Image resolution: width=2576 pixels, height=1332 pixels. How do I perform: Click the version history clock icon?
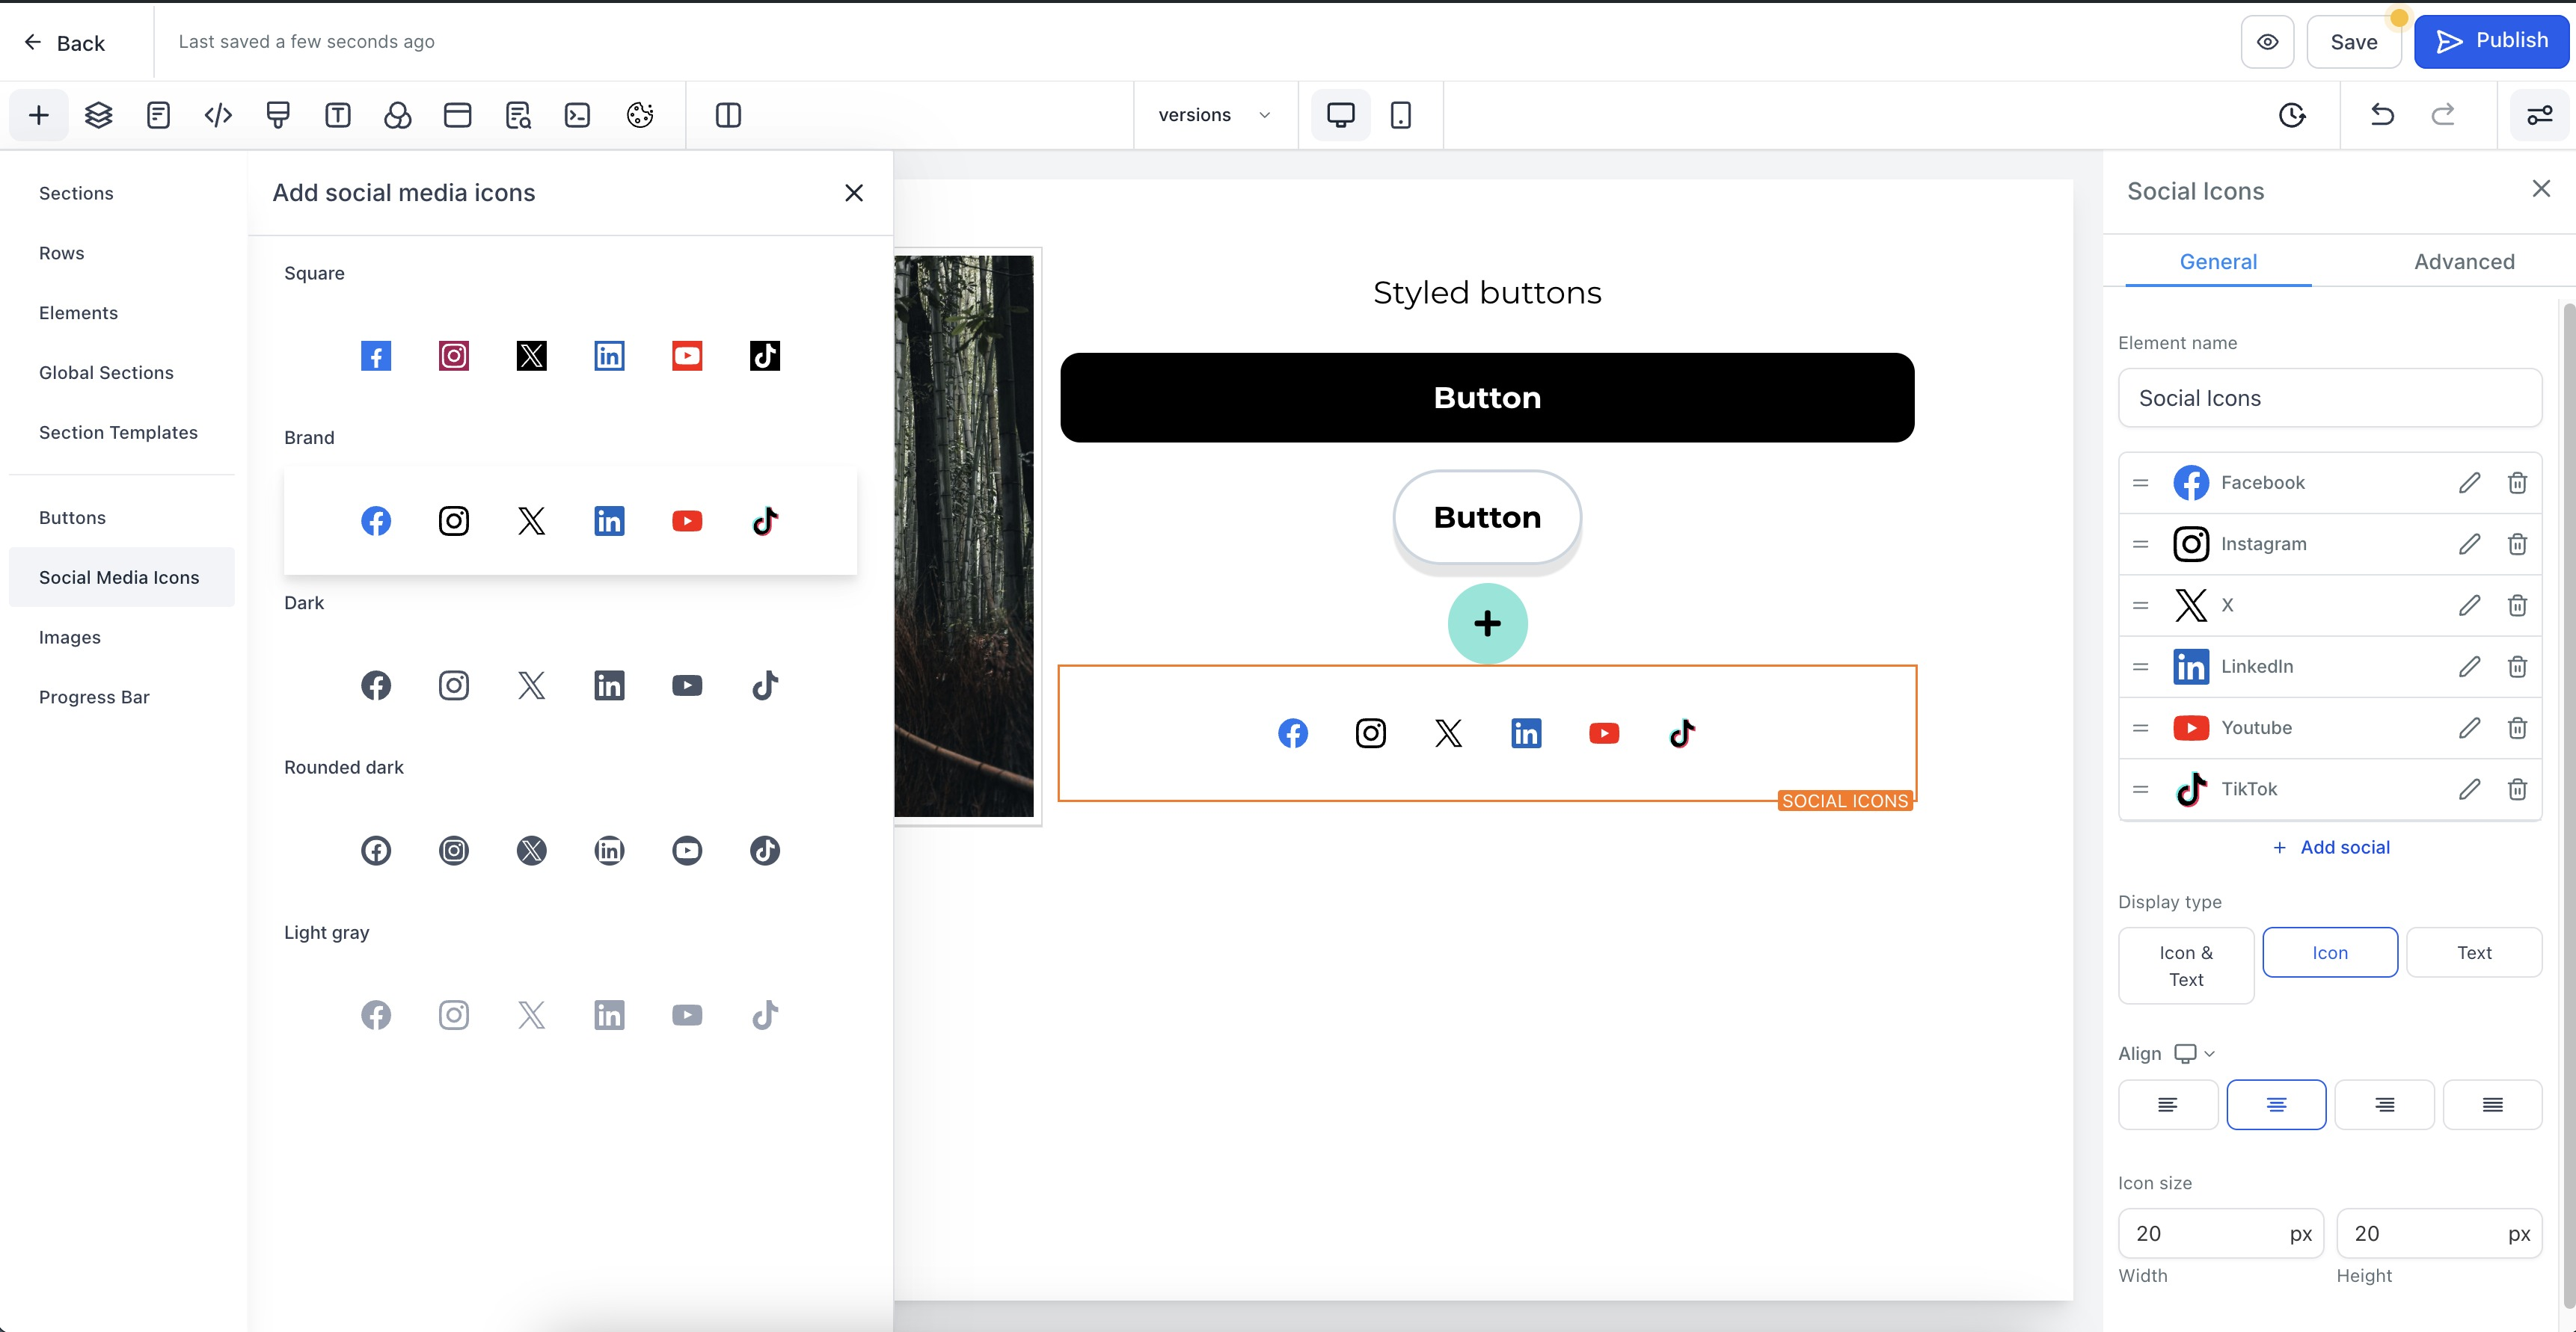pyautogui.click(x=2292, y=115)
